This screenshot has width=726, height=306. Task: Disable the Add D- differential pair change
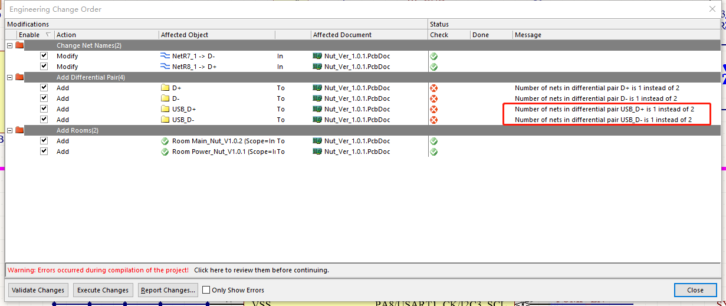click(x=44, y=98)
